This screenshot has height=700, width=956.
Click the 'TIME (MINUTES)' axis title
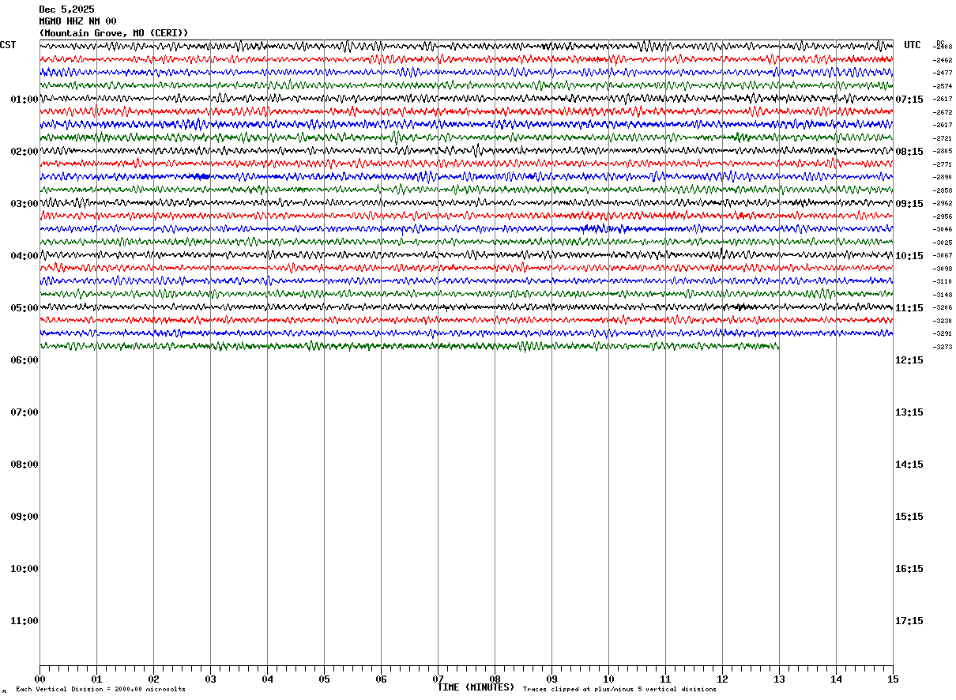click(476, 687)
